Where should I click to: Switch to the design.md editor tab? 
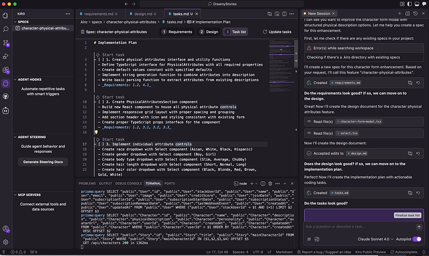(143, 14)
